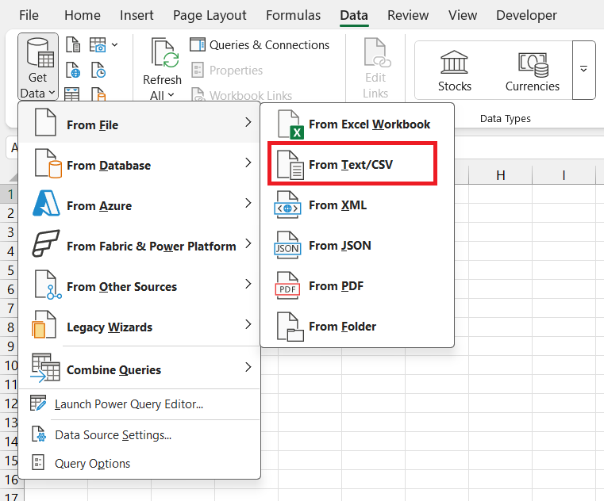
Task: Click the From Picture camera table icon
Action: pos(98,44)
